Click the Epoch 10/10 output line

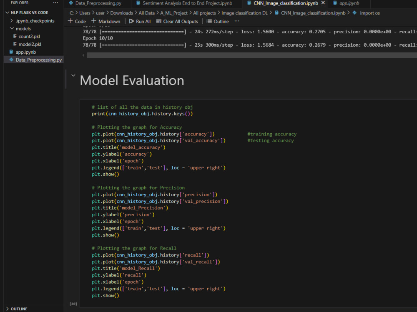coord(98,38)
